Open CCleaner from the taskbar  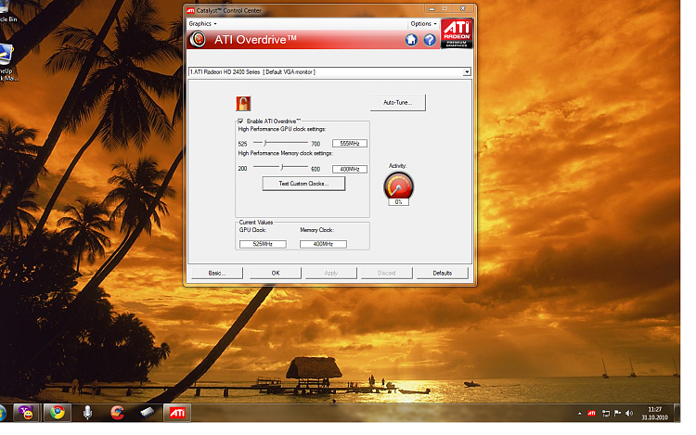coord(117,413)
